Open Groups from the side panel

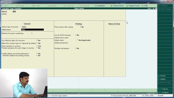[x=165, y=76]
